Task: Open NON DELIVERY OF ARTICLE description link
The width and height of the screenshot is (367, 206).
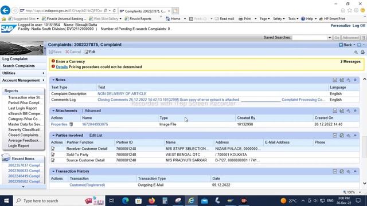Action: 122,94
